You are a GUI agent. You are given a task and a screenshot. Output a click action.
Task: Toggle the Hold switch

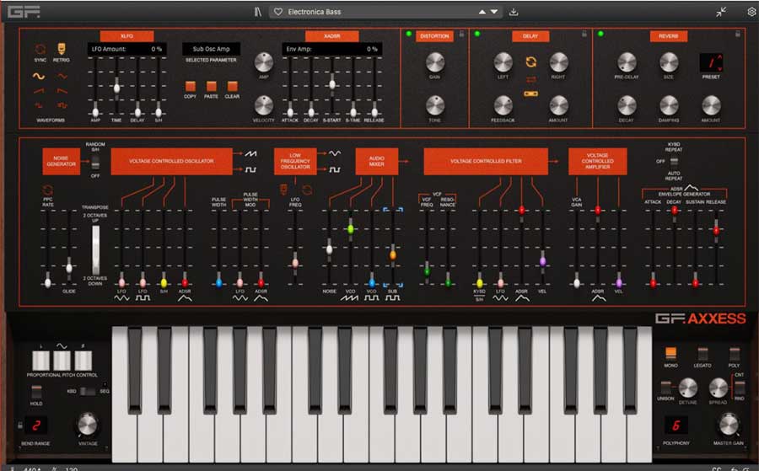pos(36,391)
